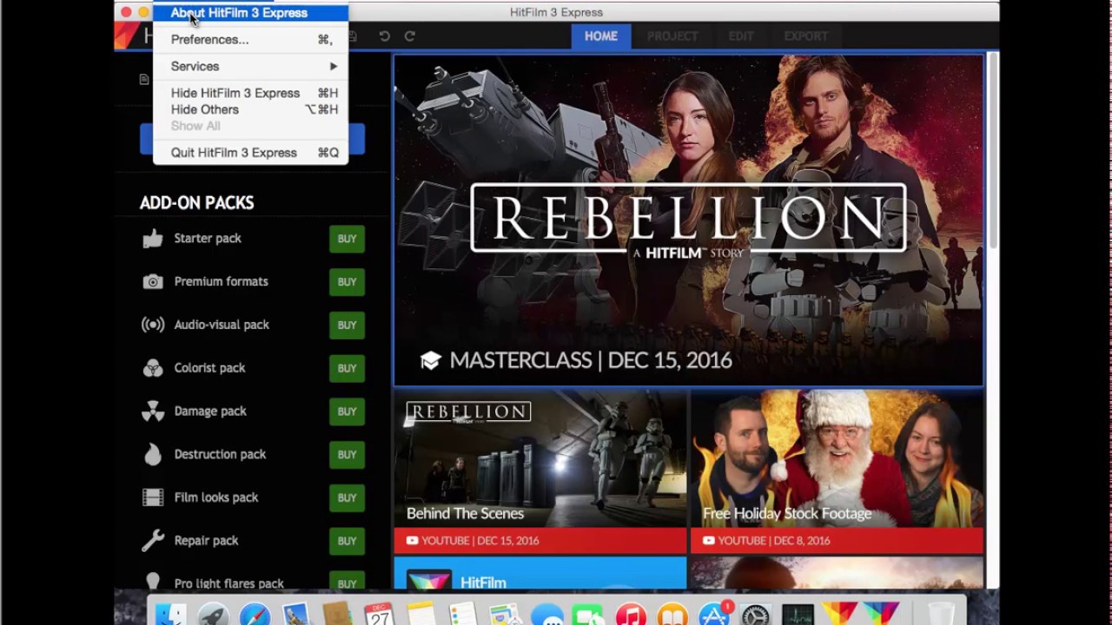
Task: Open Calendar from the dock
Action: (x=379, y=615)
